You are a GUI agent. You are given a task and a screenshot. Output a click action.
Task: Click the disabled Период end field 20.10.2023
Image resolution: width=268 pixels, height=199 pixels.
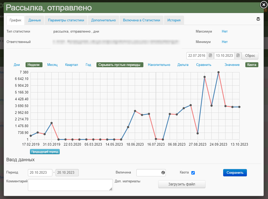pyautogui.click(x=67, y=172)
